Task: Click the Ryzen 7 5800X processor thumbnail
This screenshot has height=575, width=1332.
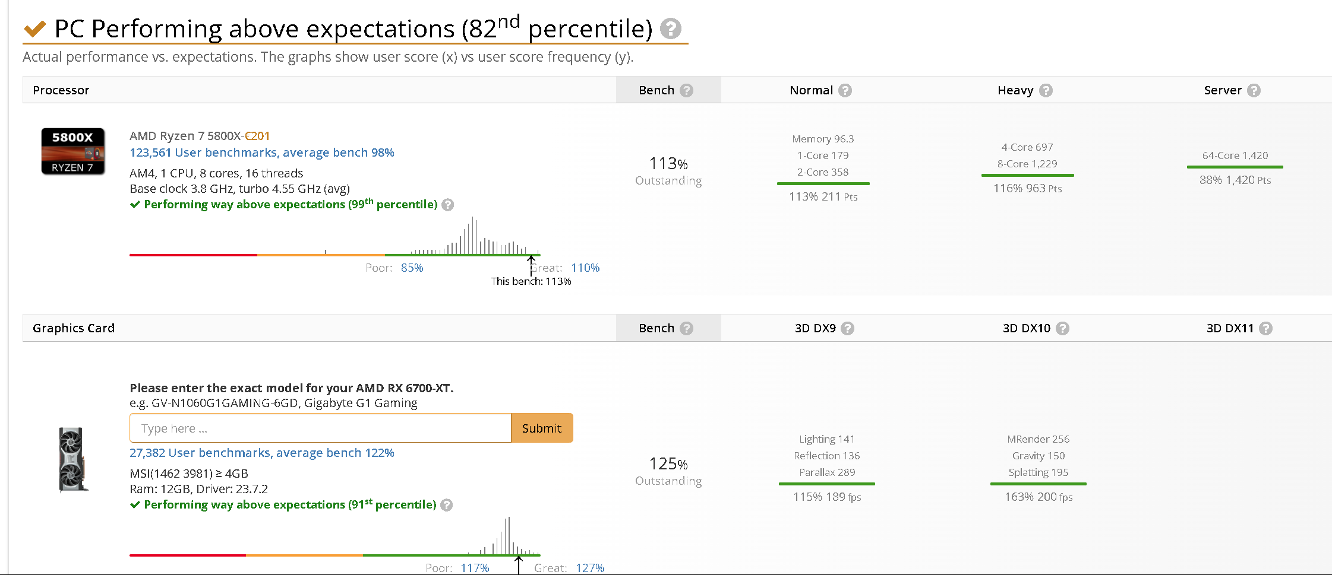Action: click(x=73, y=151)
